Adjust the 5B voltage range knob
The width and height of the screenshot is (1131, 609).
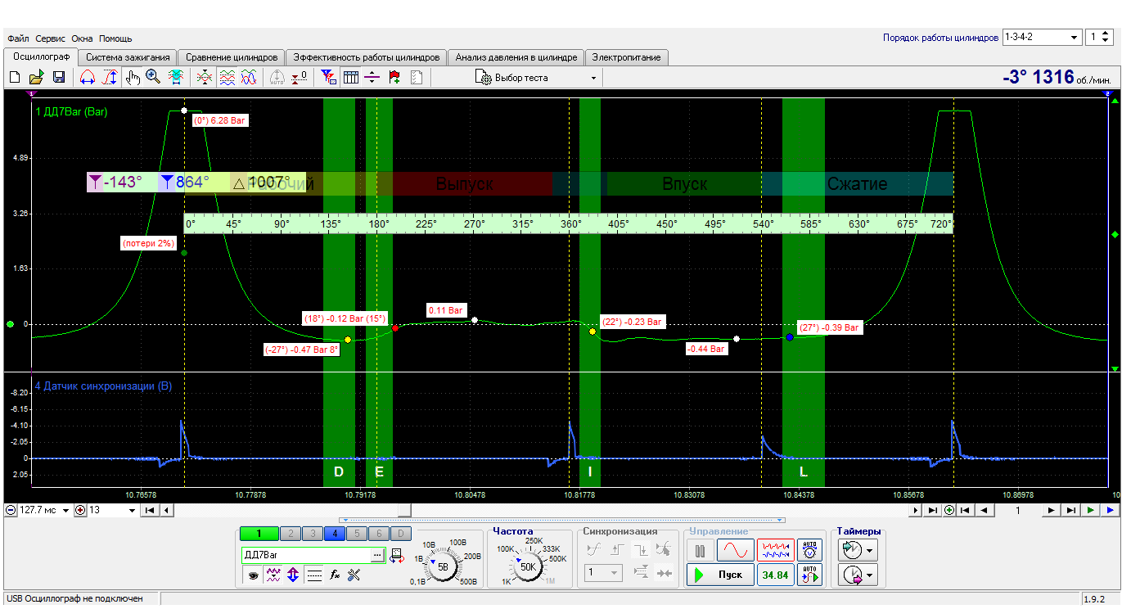pos(443,566)
